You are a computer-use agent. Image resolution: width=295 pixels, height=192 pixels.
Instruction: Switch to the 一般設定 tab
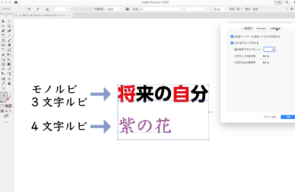[x=247, y=28]
